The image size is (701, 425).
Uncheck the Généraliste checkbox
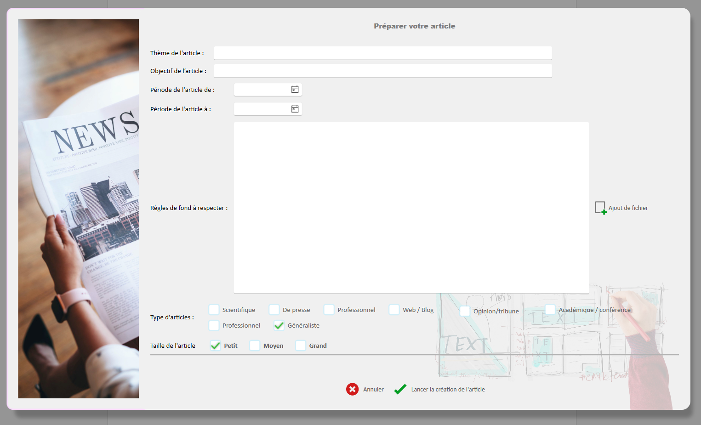(279, 325)
